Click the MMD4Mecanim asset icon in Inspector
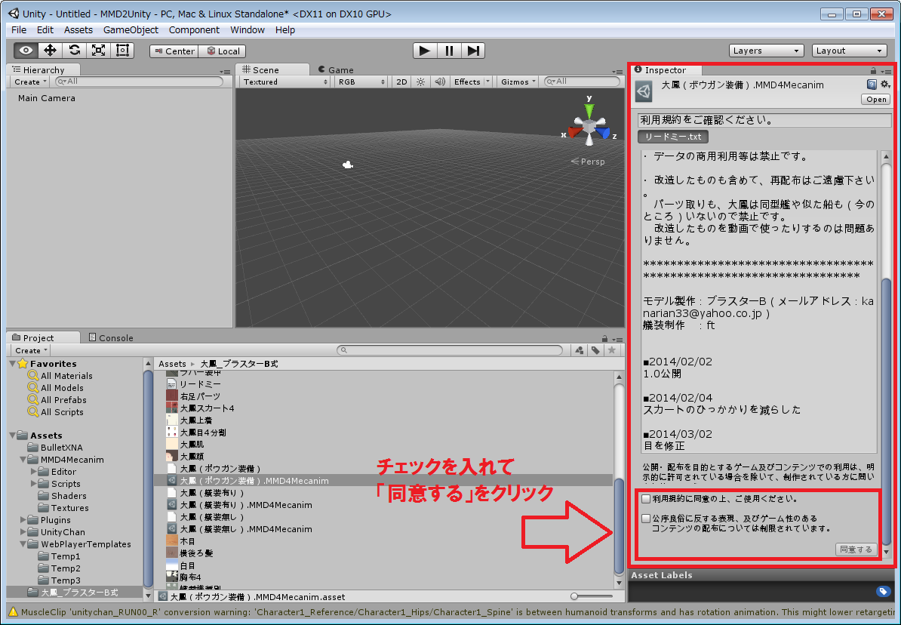Viewport: 901px width, 625px height. pyautogui.click(x=644, y=92)
